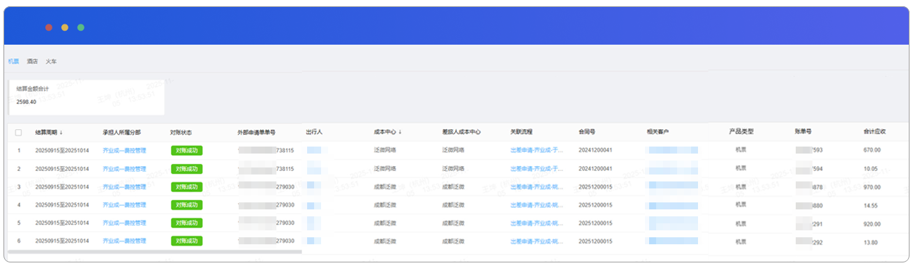913x268 pixels.
Task: Open 齐业成一禀控管理 link in row 4
Action: (124, 205)
